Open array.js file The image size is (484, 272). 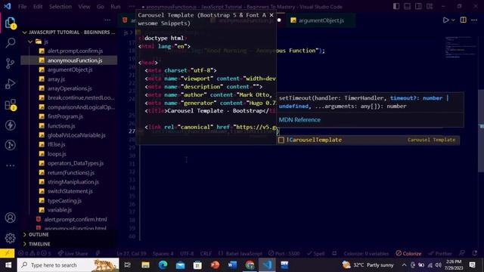point(56,79)
